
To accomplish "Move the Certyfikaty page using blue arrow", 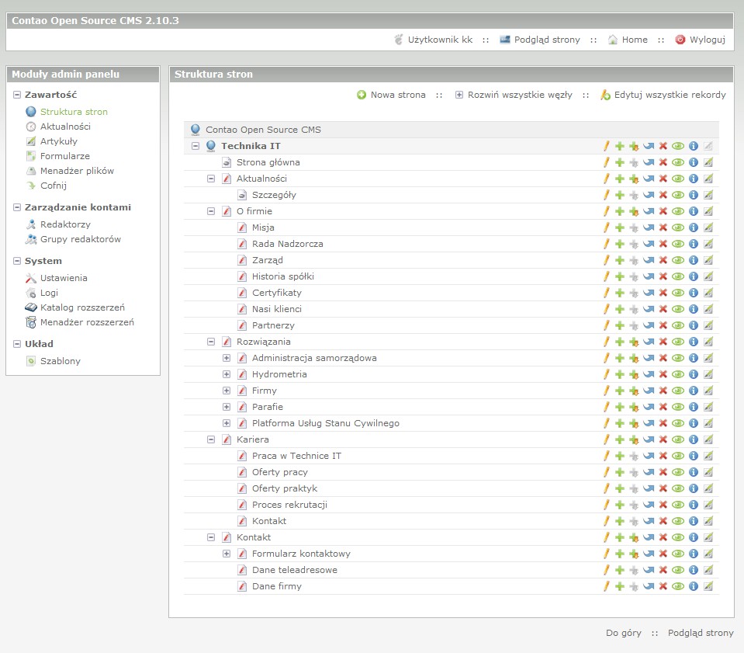I will point(649,293).
